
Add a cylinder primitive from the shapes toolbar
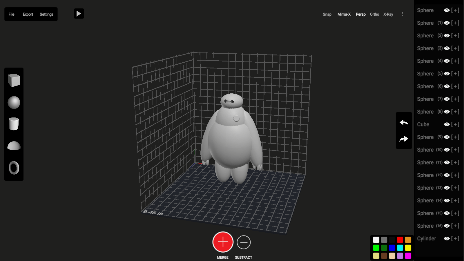pyautogui.click(x=14, y=124)
